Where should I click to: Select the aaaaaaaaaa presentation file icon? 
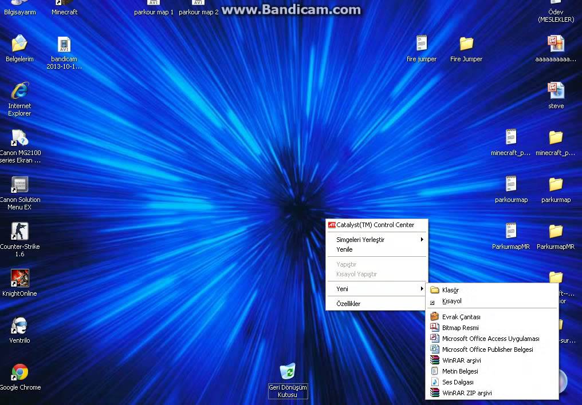click(556, 43)
